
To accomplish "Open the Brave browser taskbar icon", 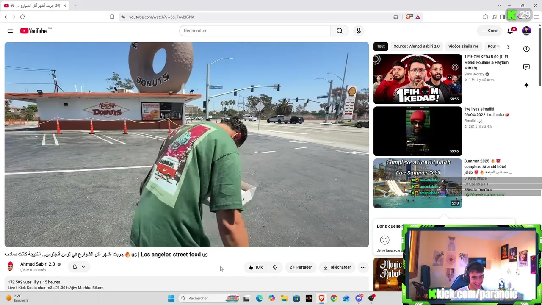I will [x=321, y=298].
